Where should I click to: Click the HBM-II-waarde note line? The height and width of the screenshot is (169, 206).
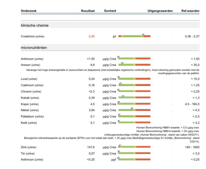point(167,131)
